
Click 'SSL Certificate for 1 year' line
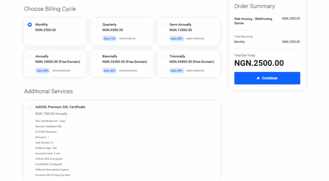pyautogui.click(x=50, y=121)
